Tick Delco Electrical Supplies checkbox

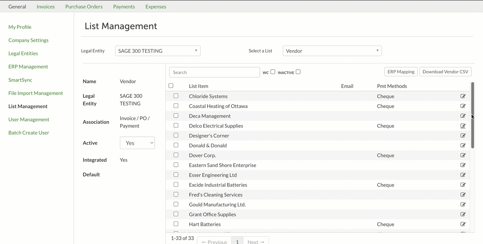[176, 125]
